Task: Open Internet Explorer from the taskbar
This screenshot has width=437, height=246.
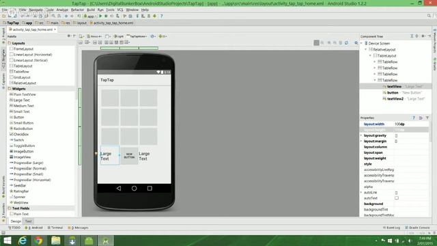Action: [x=23, y=241]
